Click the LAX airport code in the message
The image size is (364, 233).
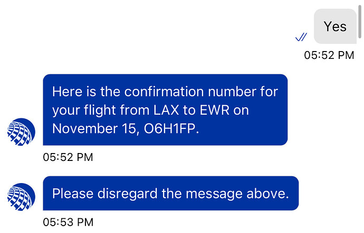point(166,110)
